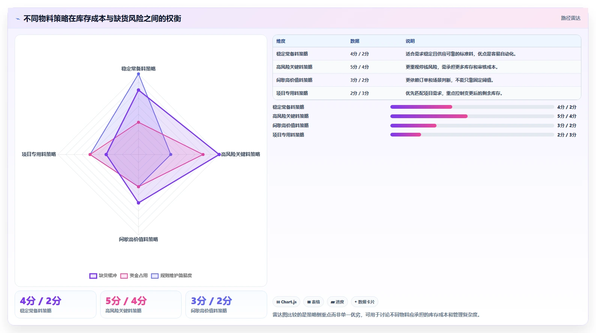Click the 路径雷达 label in the header
This screenshot has height=333, width=596.
coord(570,18)
